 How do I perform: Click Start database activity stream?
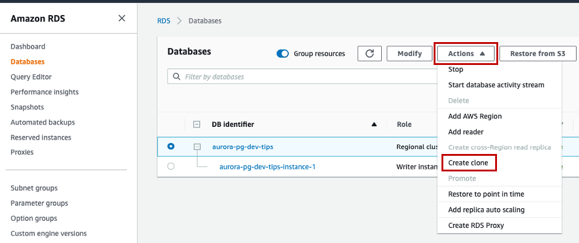pos(496,85)
